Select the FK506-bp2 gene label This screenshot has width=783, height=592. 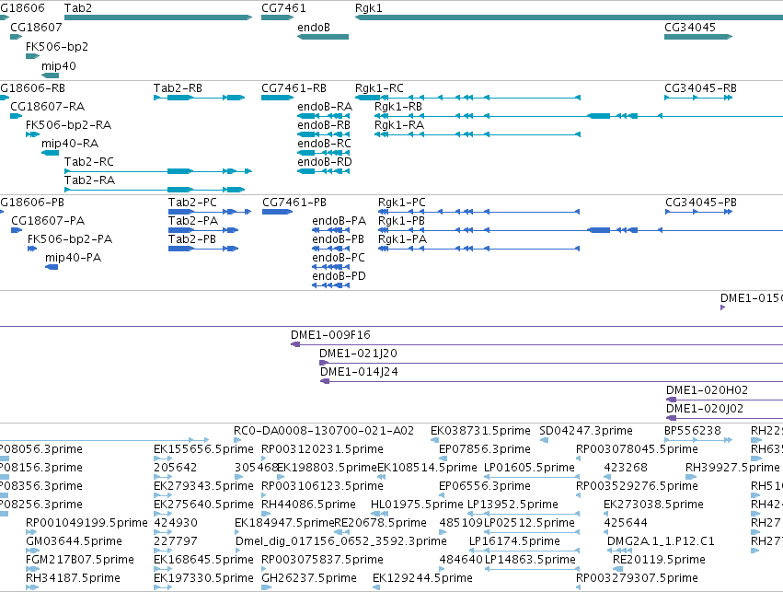[57, 46]
